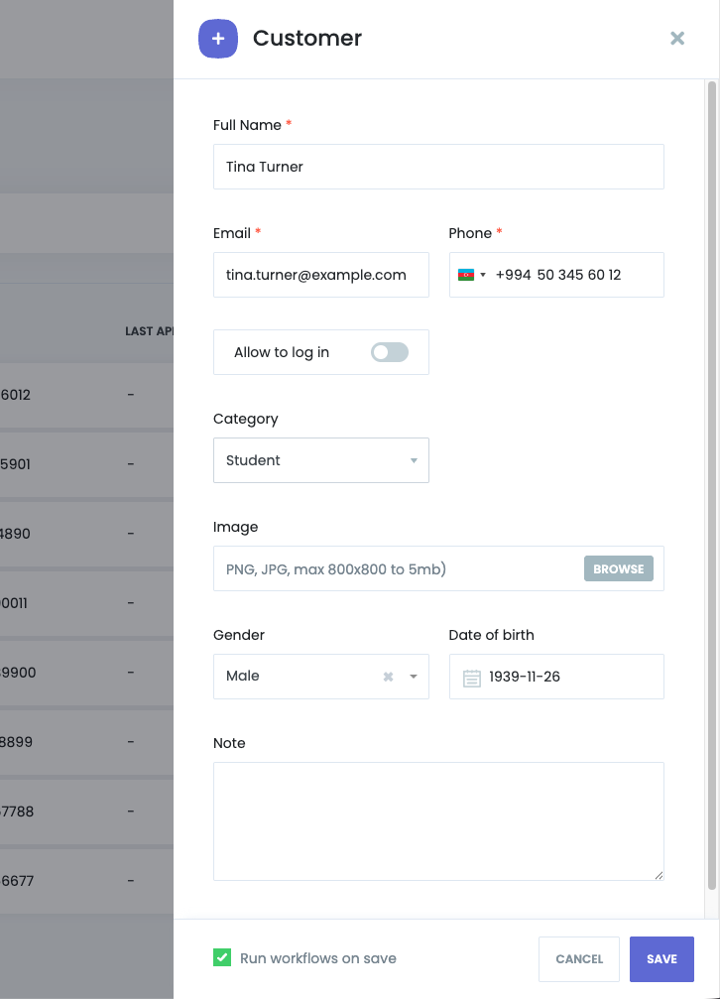Click inside the Note text area
Viewport: 720px width, 999px height.
[x=437, y=820]
